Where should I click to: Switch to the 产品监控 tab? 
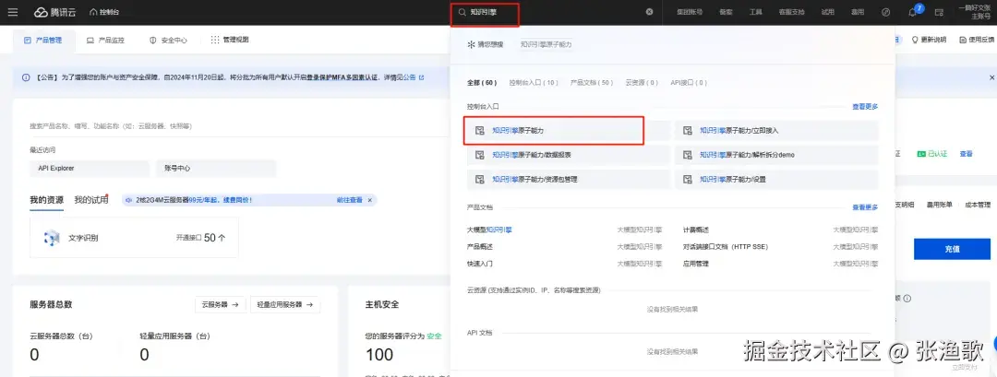pos(105,40)
